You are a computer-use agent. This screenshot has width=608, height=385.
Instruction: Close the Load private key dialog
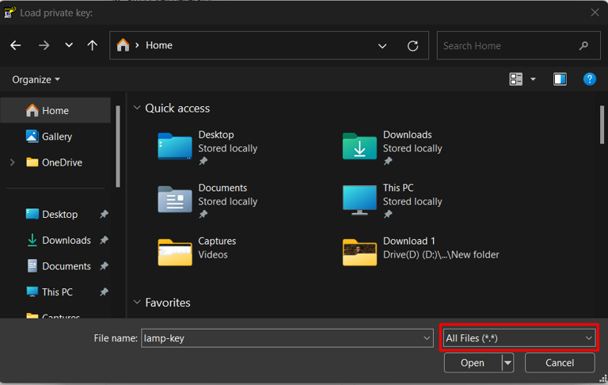(x=595, y=13)
